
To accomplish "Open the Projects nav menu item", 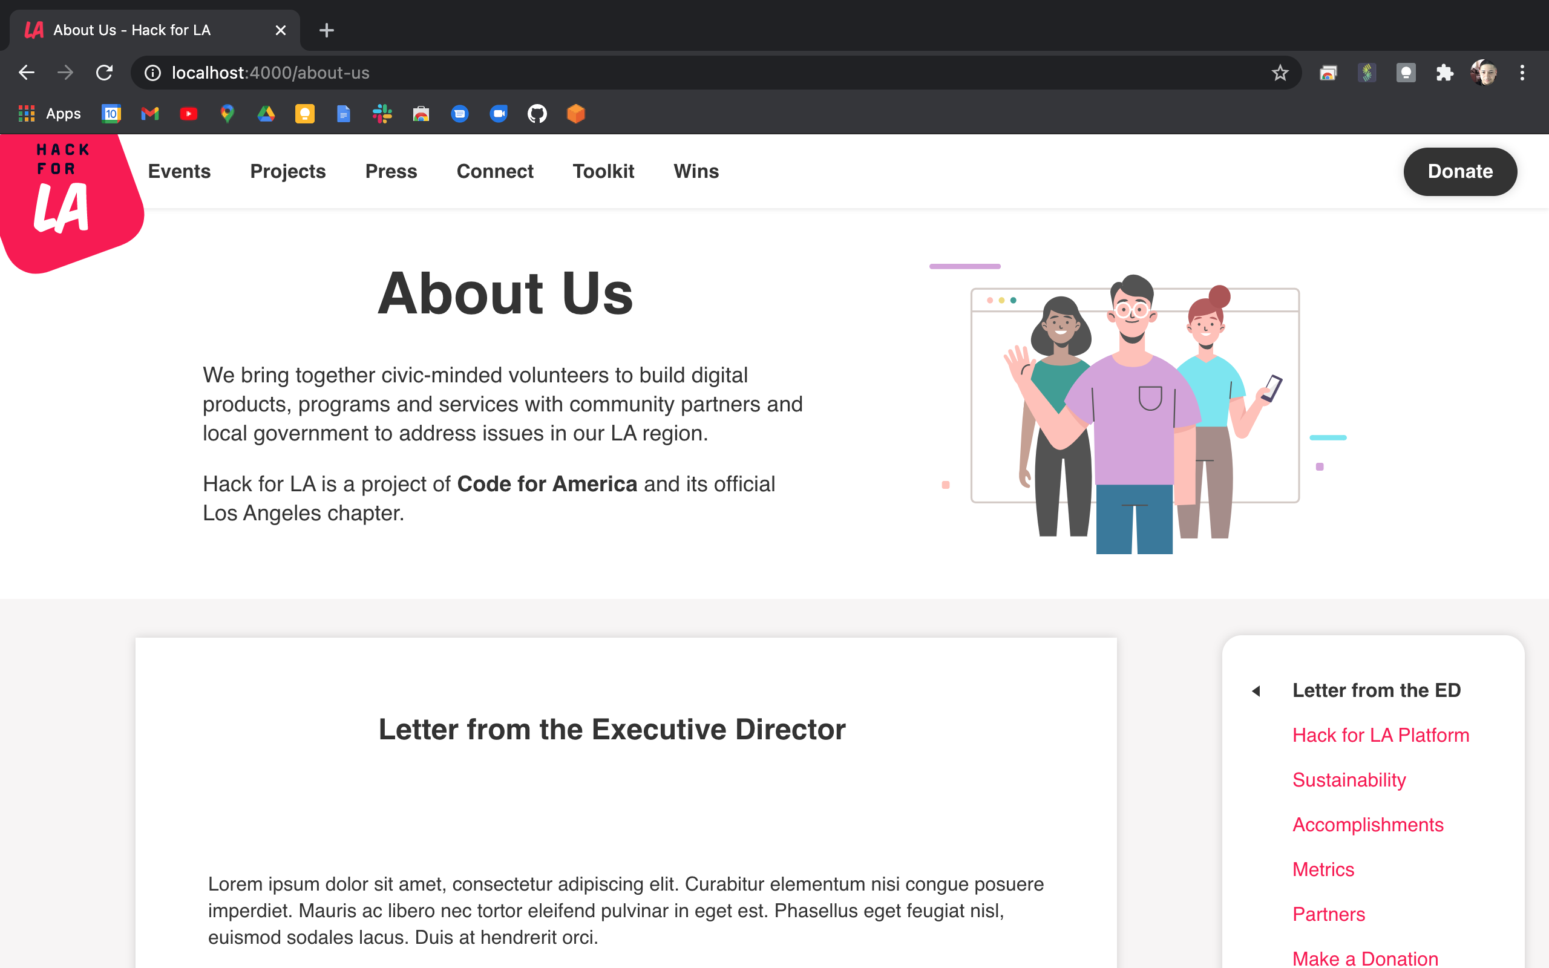I will pos(287,172).
